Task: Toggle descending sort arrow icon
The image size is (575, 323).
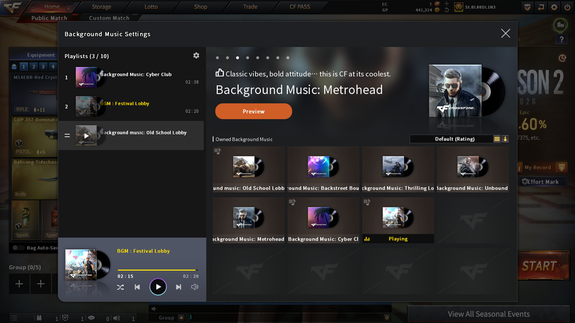Action: click(505, 139)
